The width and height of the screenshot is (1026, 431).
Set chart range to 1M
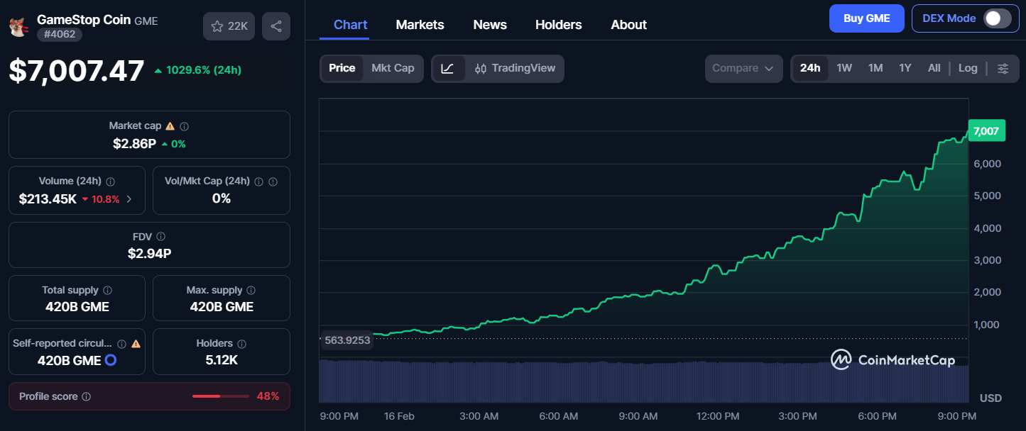click(x=875, y=68)
